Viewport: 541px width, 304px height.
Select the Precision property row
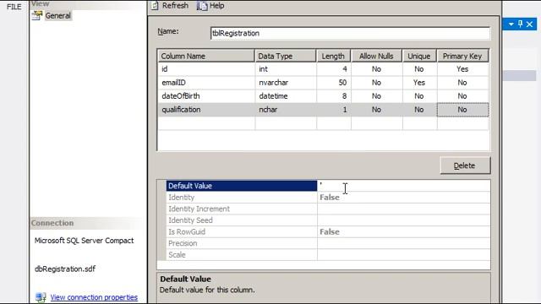coord(328,243)
